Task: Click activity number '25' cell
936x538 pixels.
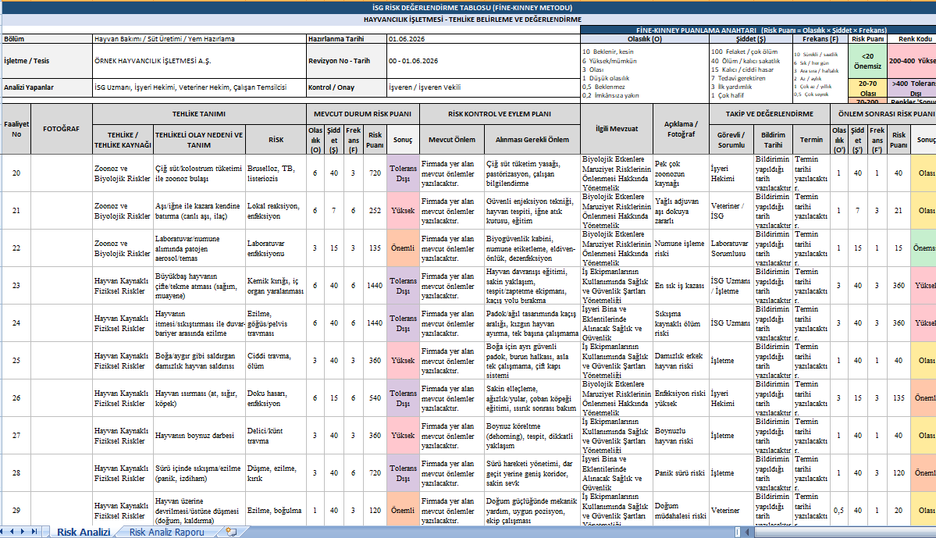Action: click(16, 361)
